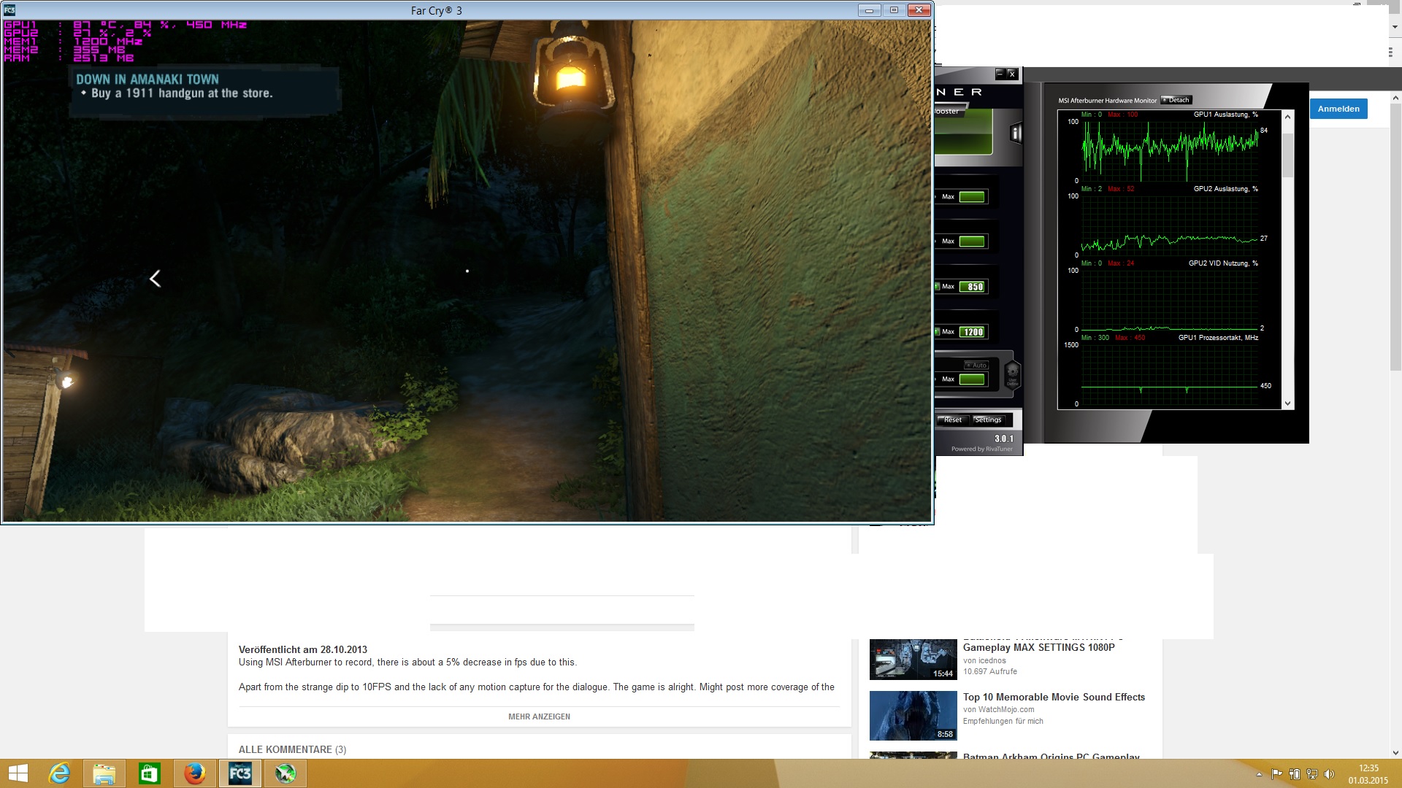The width and height of the screenshot is (1402, 788).
Task: Switch to the FC3 game taskbar icon
Action: pos(240,773)
